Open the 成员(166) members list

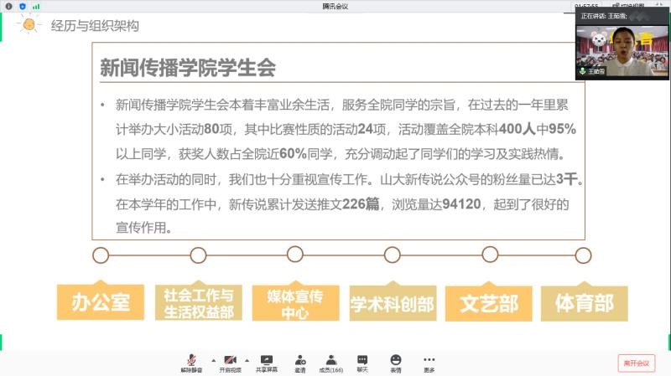(331, 362)
